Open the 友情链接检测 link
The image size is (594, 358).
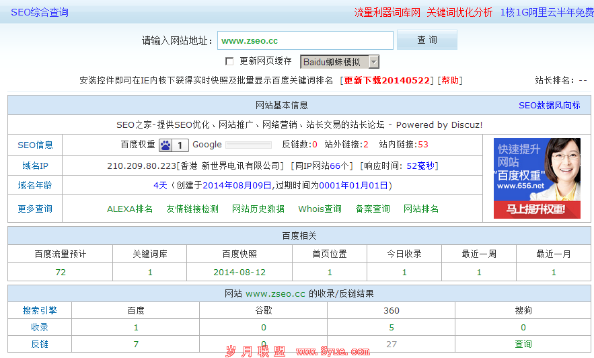192,209
